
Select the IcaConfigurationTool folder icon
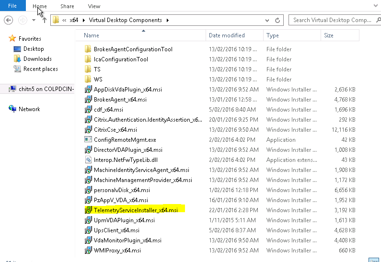tap(88, 59)
